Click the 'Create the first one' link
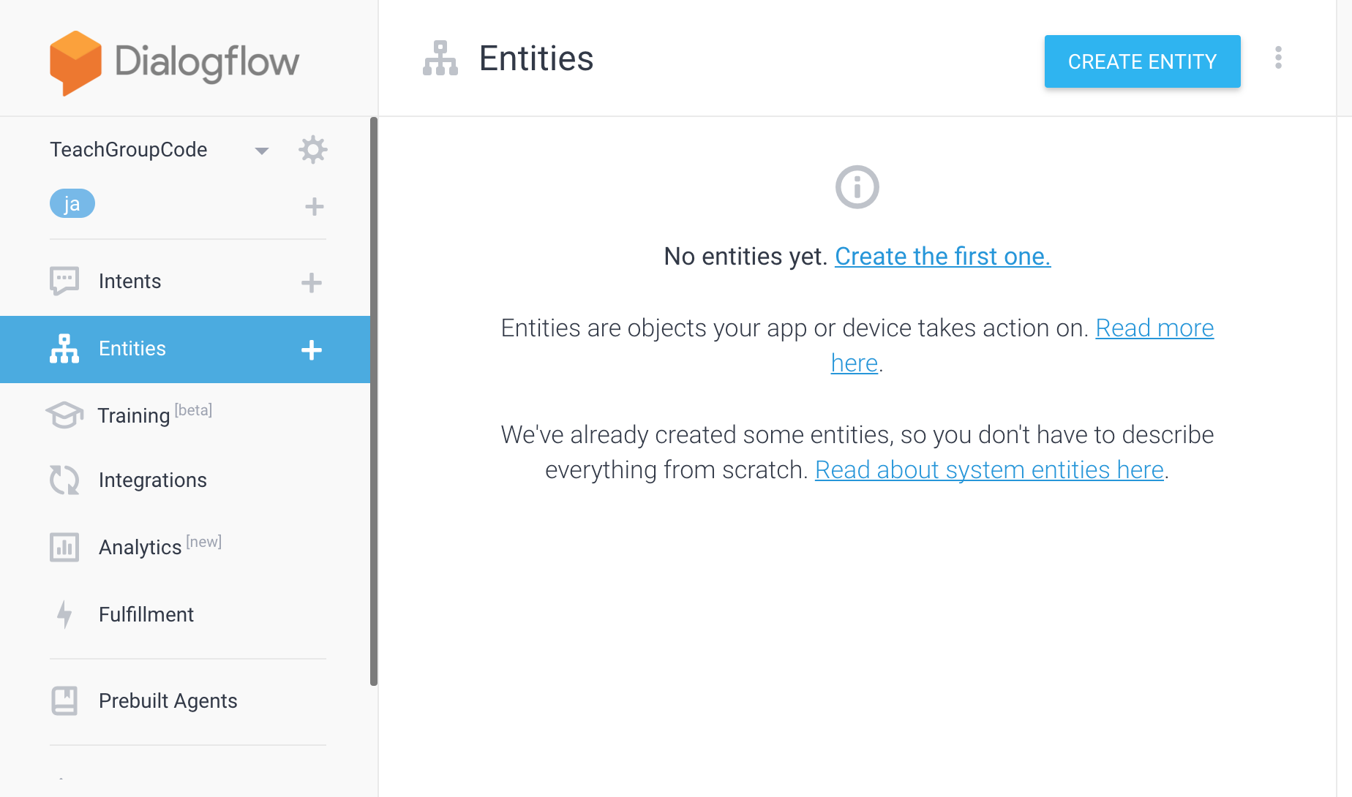1352x797 pixels. (942, 257)
